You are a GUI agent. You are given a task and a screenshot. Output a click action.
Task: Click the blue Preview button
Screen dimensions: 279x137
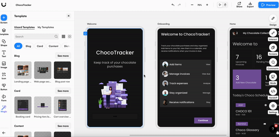pyautogui.click(x=268, y=5)
